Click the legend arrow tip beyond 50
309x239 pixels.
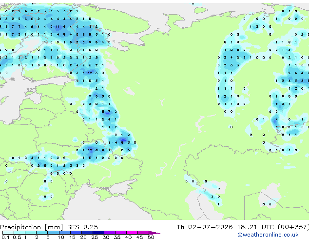(154, 233)
